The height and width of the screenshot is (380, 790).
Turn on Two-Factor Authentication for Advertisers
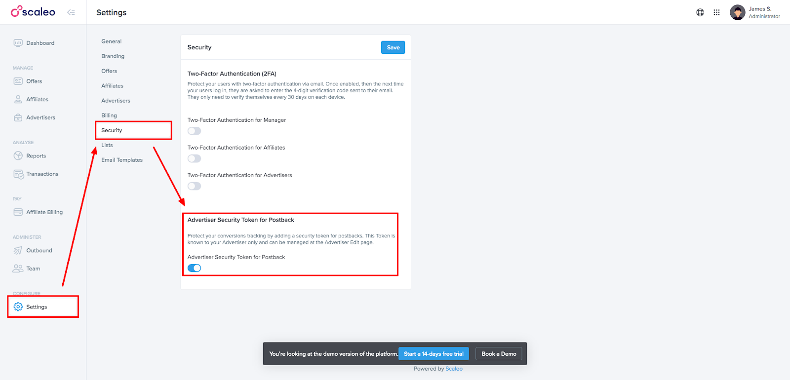[x=194, y=186]
